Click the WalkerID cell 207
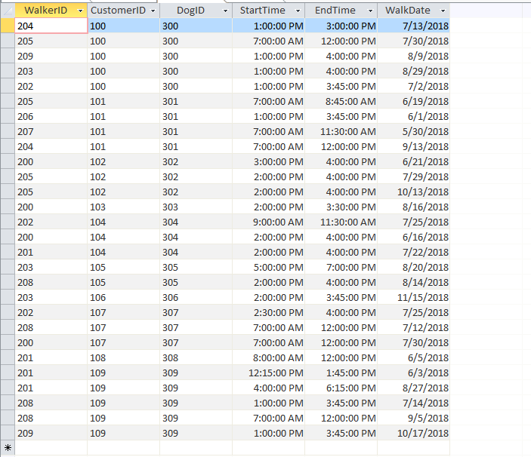 (x=51, y=131)
